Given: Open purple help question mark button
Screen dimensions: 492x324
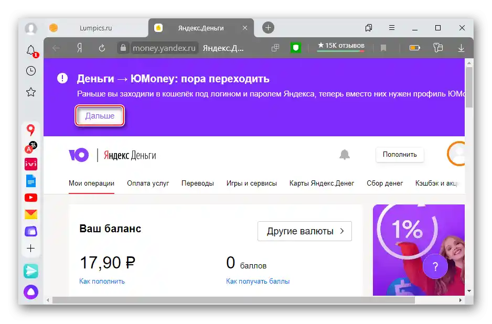Looking at the screenshot, I should click(435, 266).
